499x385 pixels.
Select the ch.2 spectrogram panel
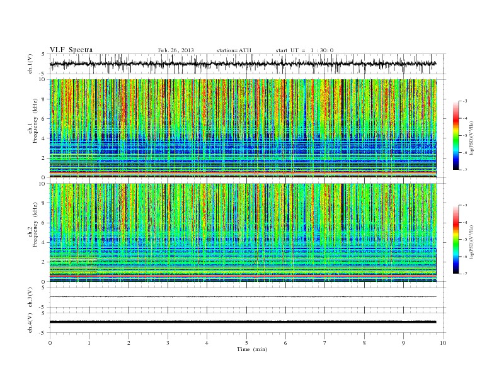[248, 232]
